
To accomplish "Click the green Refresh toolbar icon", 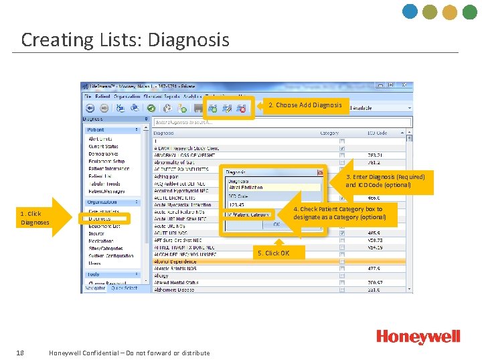I will 151,109.
